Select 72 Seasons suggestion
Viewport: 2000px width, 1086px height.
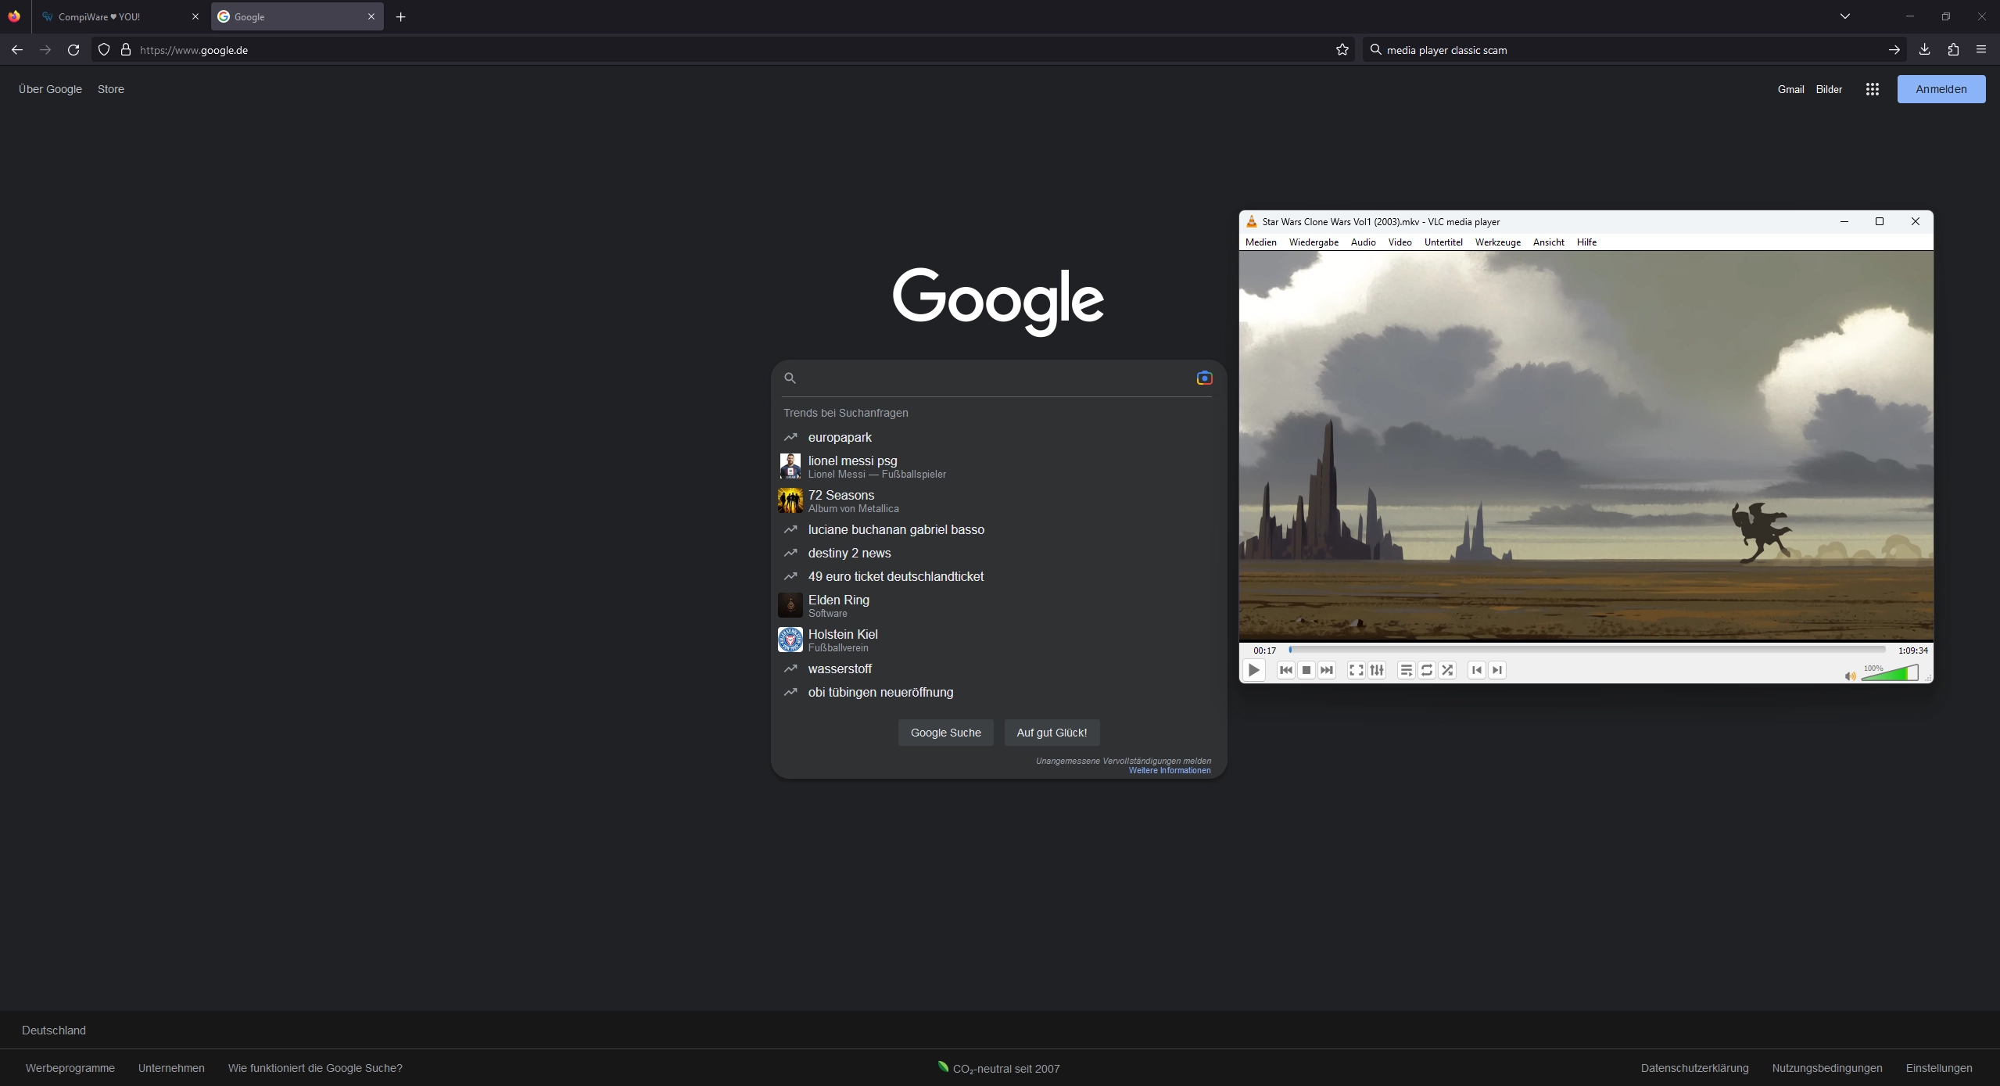(998, 501)
